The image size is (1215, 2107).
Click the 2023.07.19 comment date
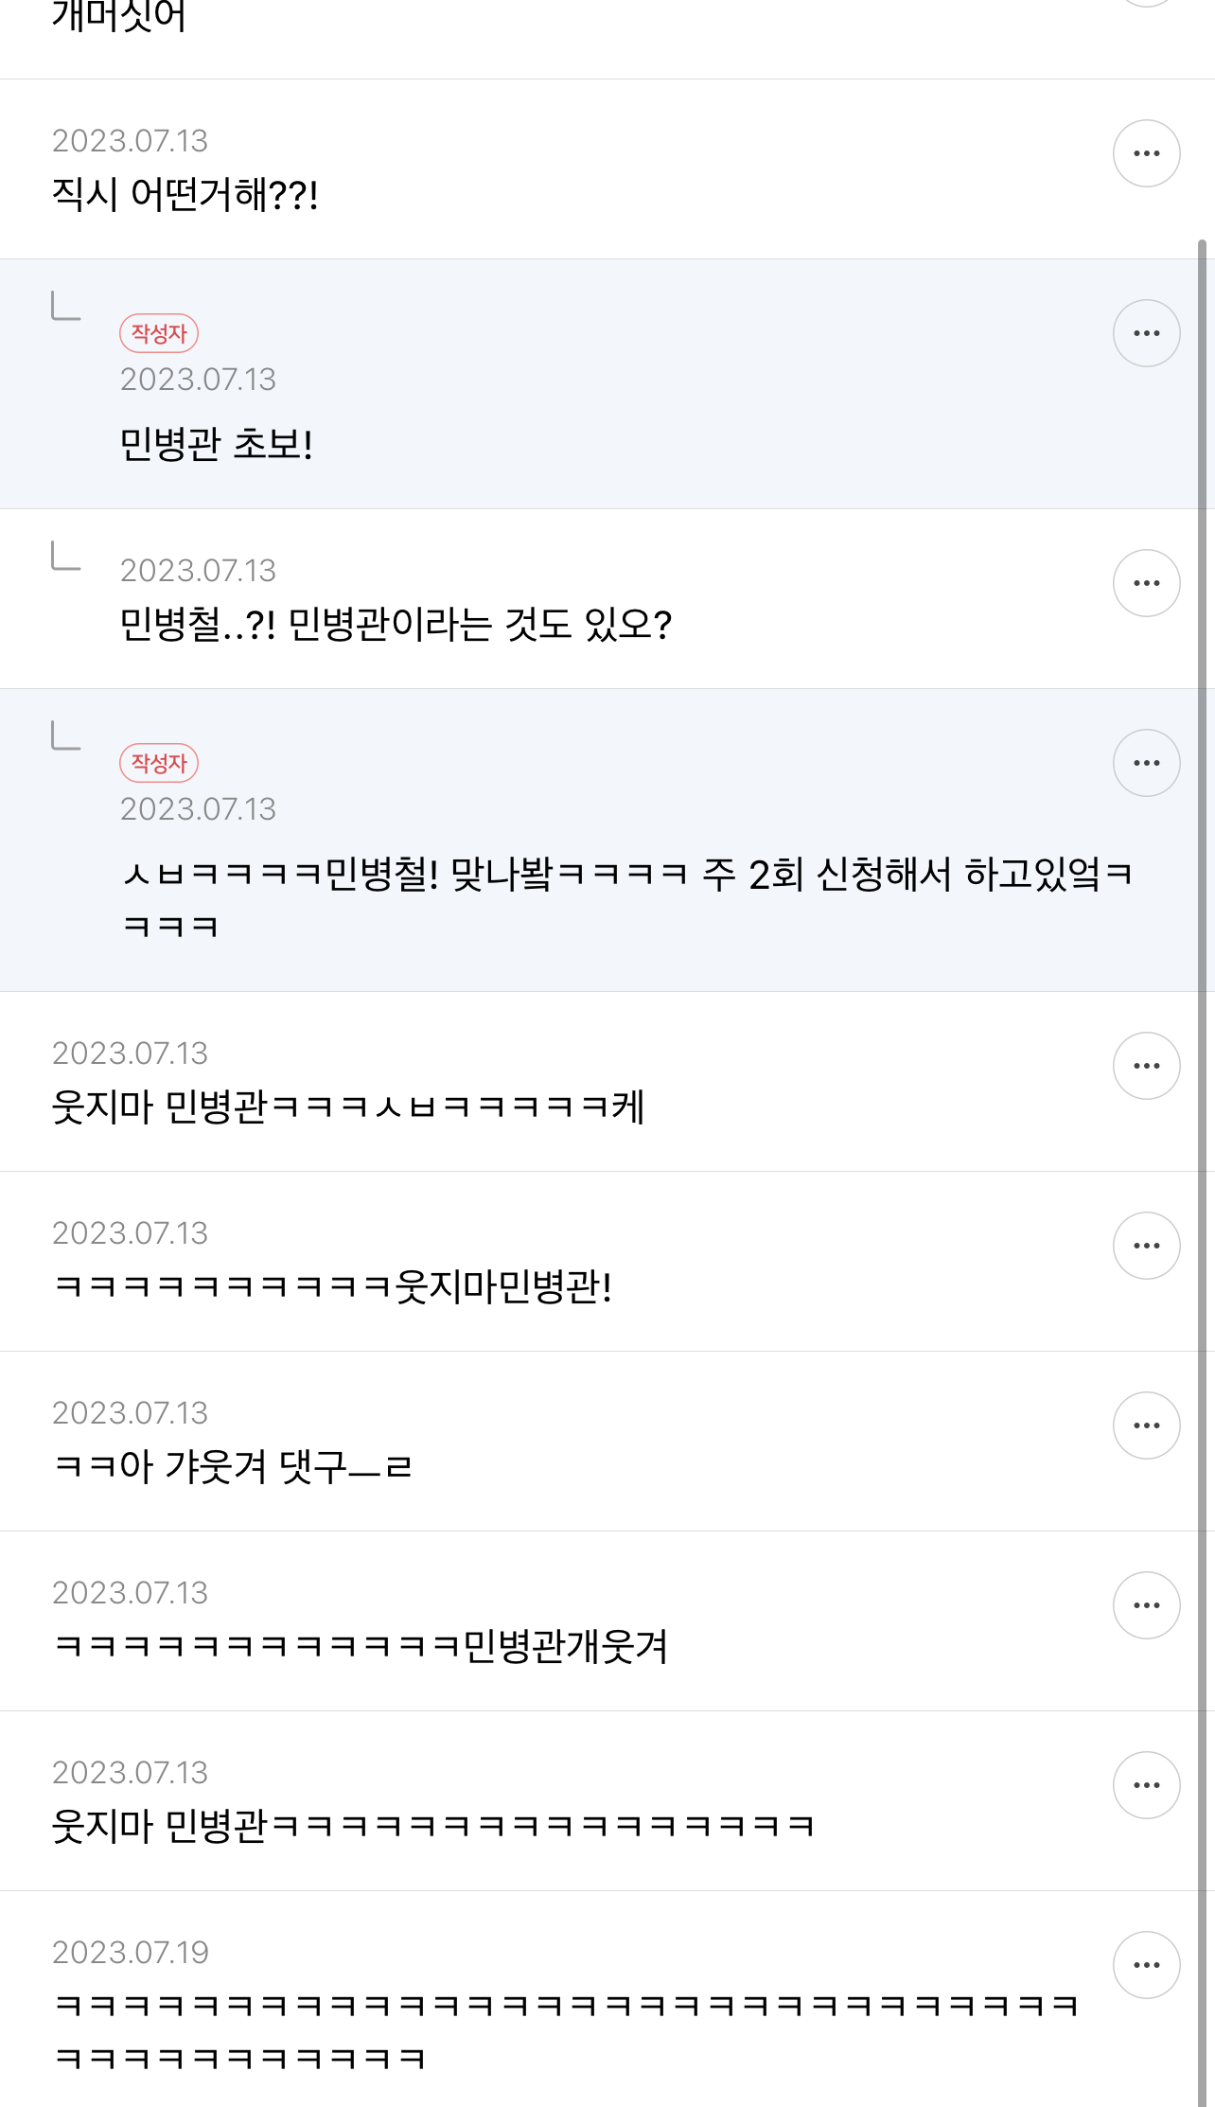click(131, 1952)
